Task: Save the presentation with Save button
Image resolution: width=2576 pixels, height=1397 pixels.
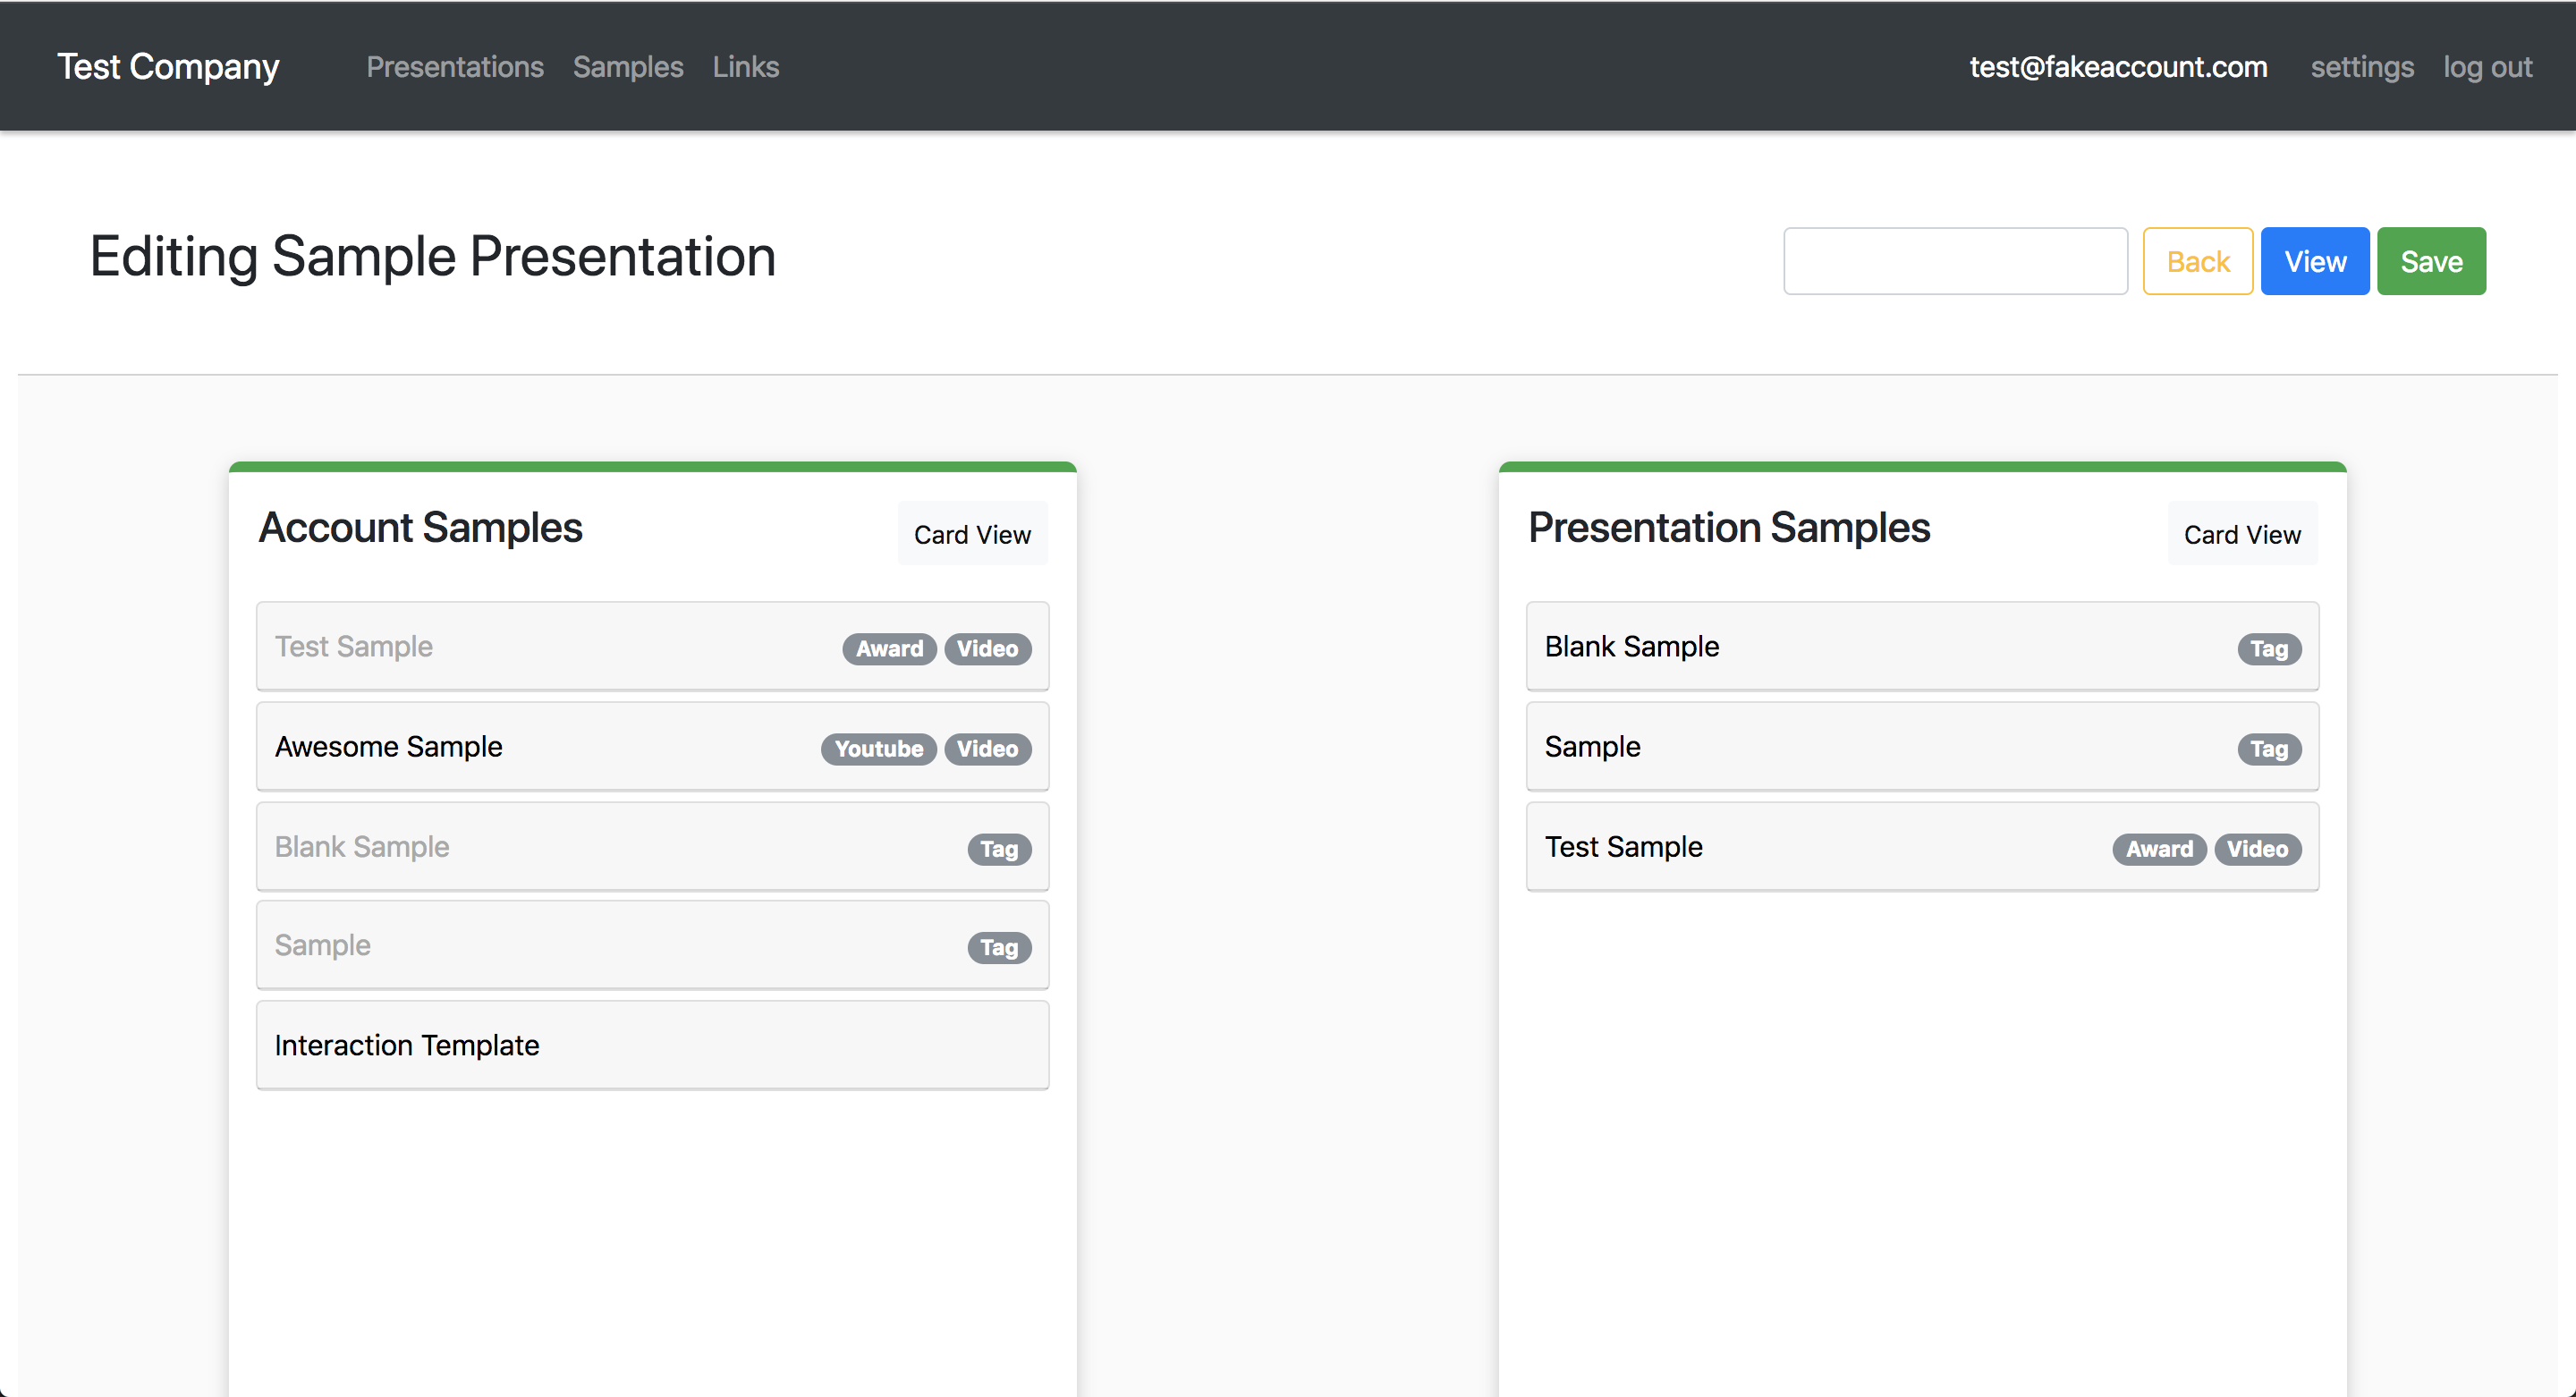Action: 2430,261
